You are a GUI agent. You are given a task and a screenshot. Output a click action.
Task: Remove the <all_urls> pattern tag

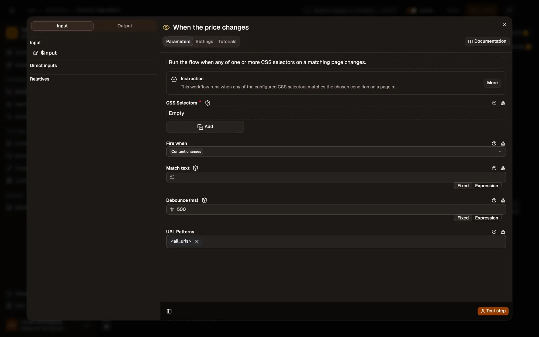[197, 242]
